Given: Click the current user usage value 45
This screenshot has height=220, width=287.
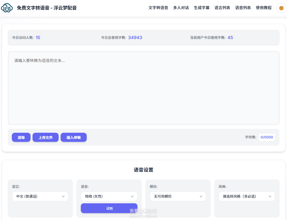Looking at the screenshot, I should (230, 38).
